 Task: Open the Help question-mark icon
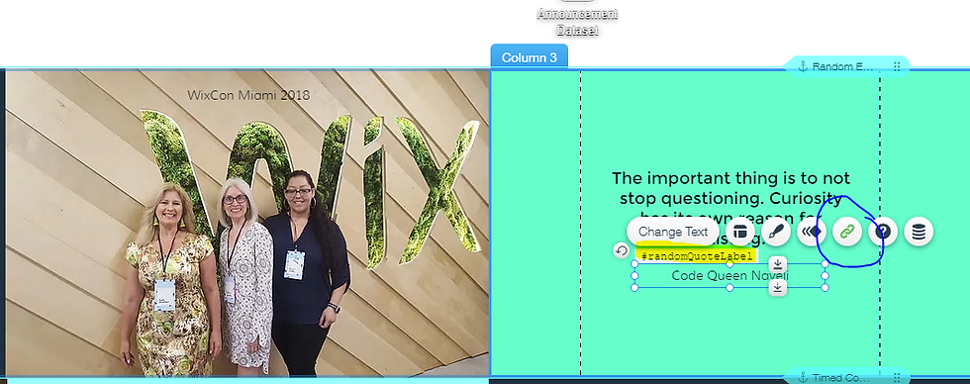point(883,232)
